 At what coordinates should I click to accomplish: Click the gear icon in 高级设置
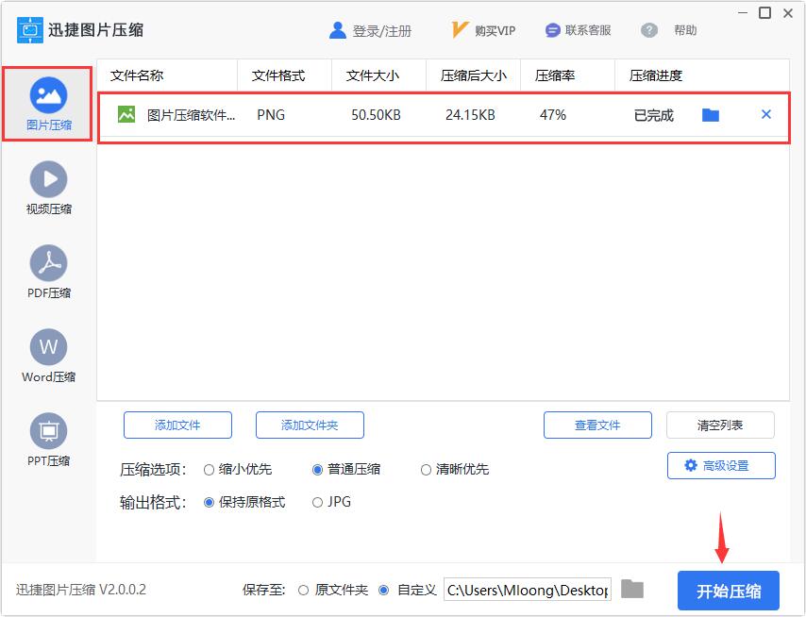[x=690, y=465]
